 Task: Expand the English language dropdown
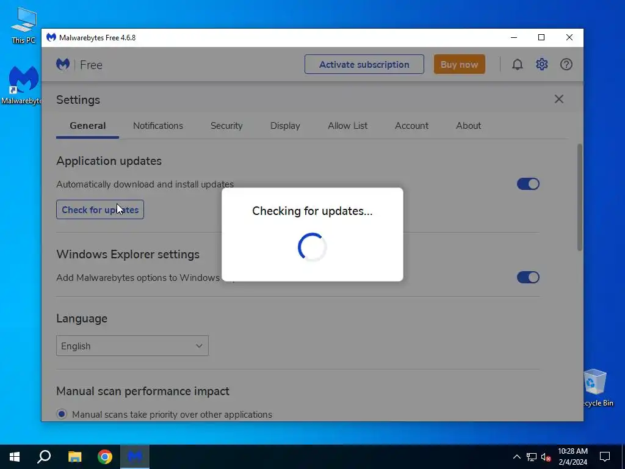click(x=132, y=346)
